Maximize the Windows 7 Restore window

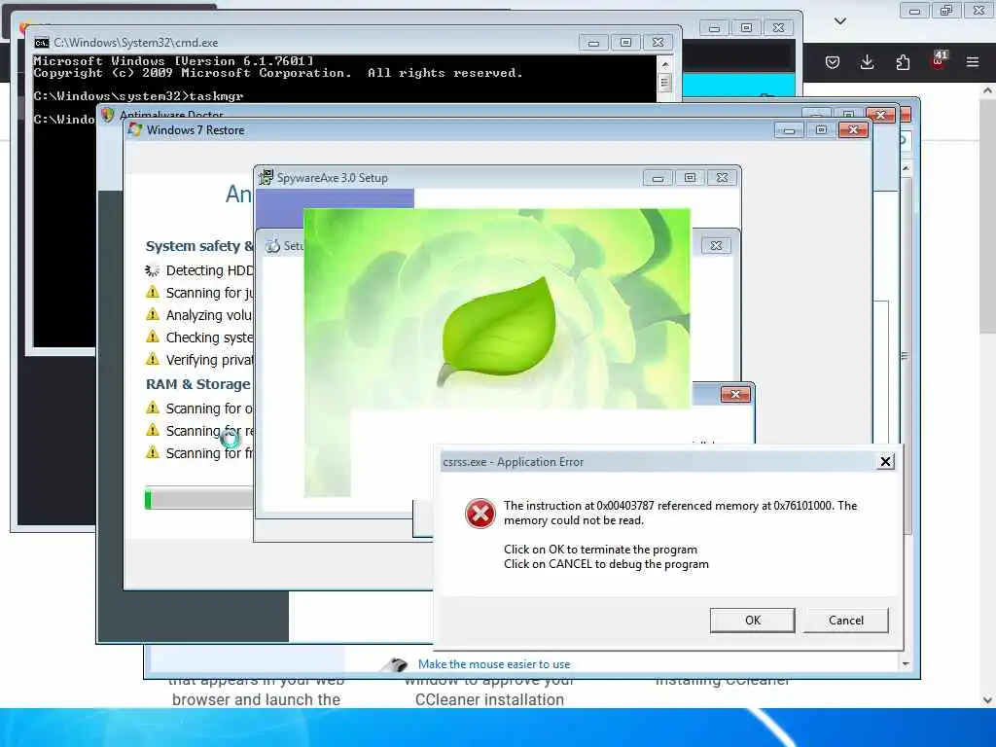821,129
